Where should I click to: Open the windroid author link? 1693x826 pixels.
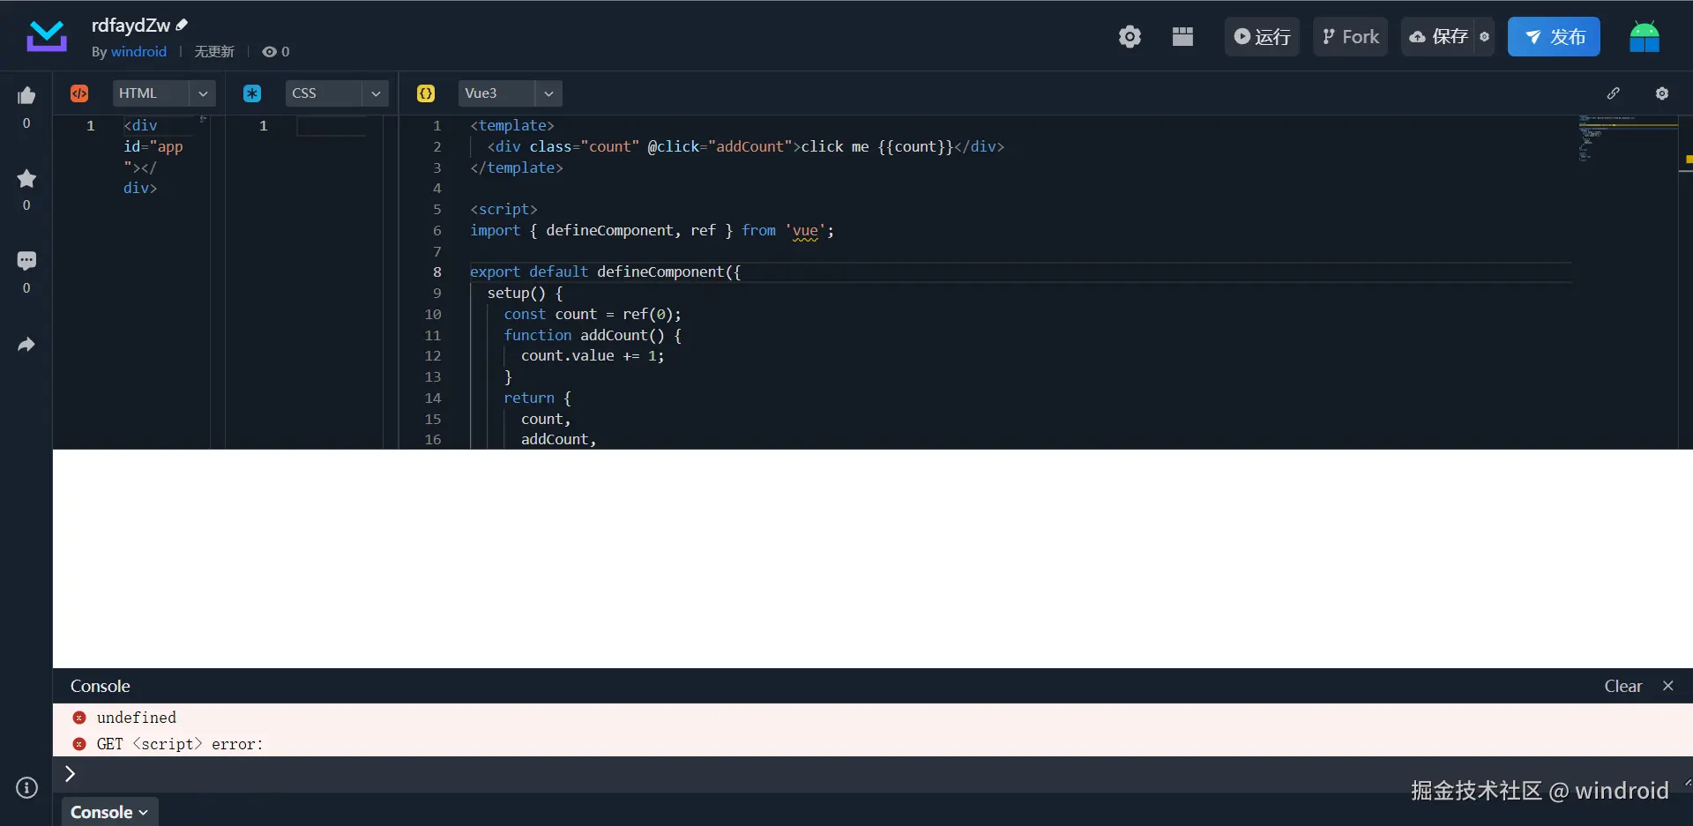tap(138, 52)
